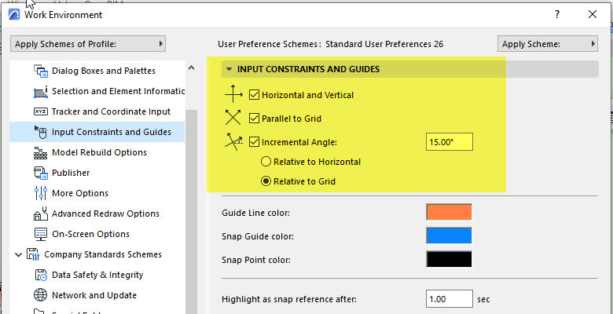Click the Tracker and Coordinate Input icon
This screenshot has height=314, width=613.
pos(41,111)
